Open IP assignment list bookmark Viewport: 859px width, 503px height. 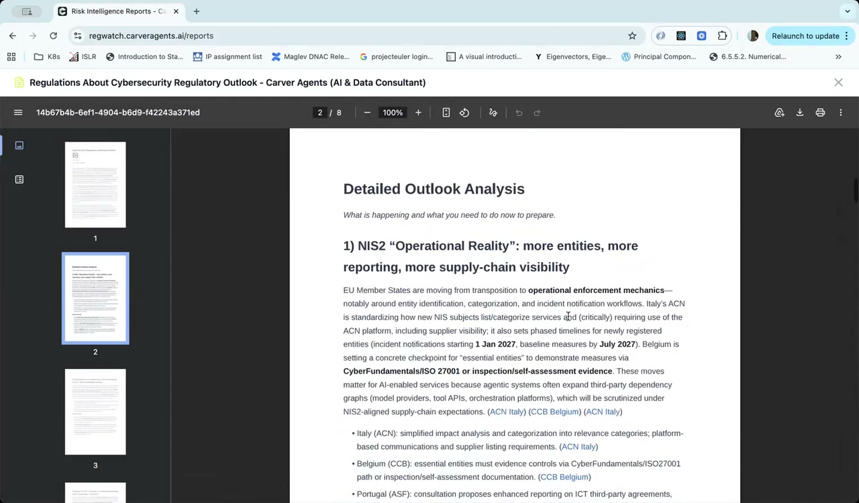click(228, 57)
